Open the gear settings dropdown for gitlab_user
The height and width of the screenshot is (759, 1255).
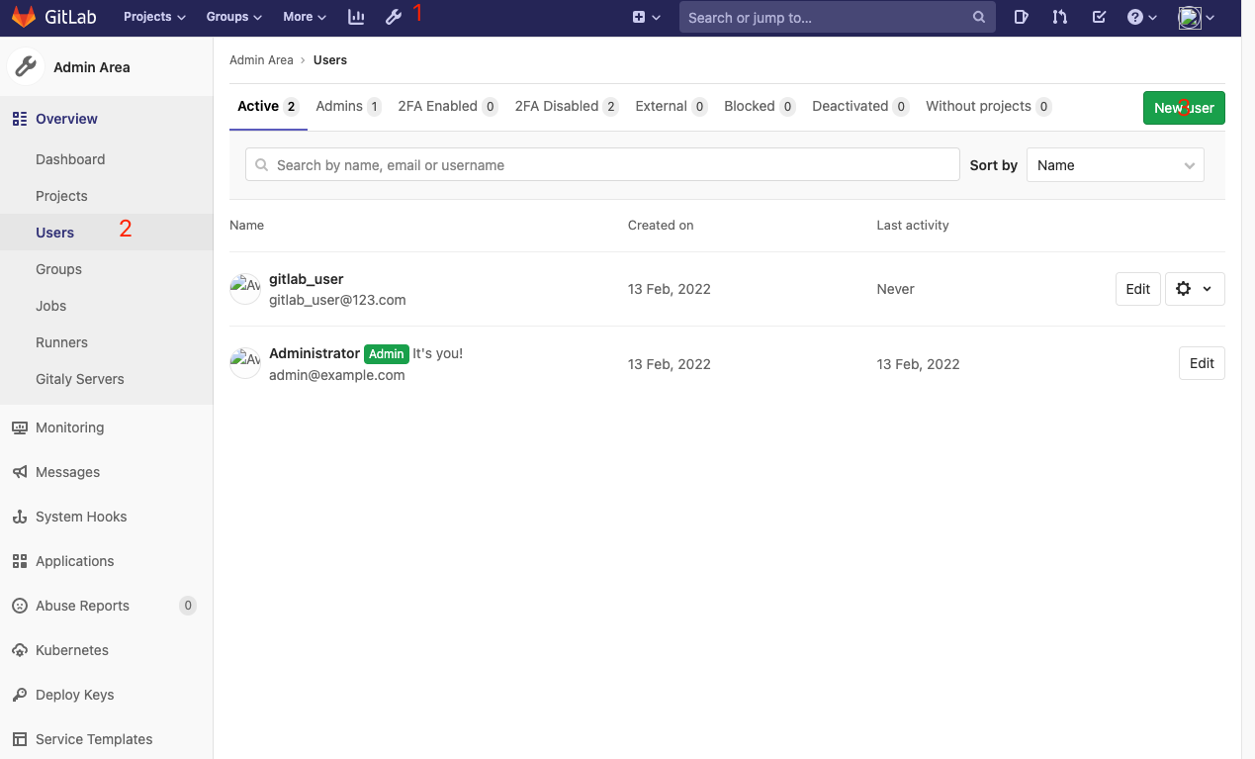[x=1195, y=289]
